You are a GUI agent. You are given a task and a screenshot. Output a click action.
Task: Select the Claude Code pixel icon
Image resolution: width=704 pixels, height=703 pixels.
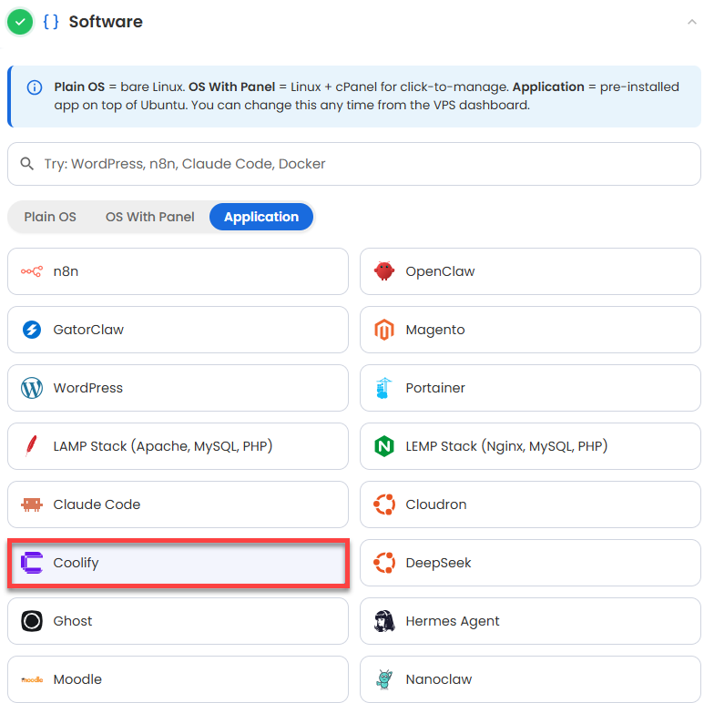point(32,504)
